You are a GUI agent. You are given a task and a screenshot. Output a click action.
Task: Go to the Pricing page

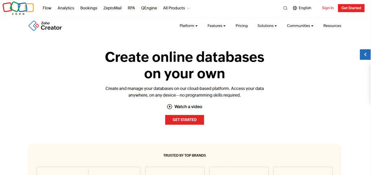coord(242,26)
